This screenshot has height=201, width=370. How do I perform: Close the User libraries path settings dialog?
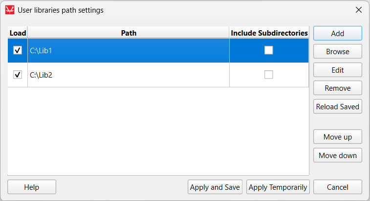pos(359,10)
